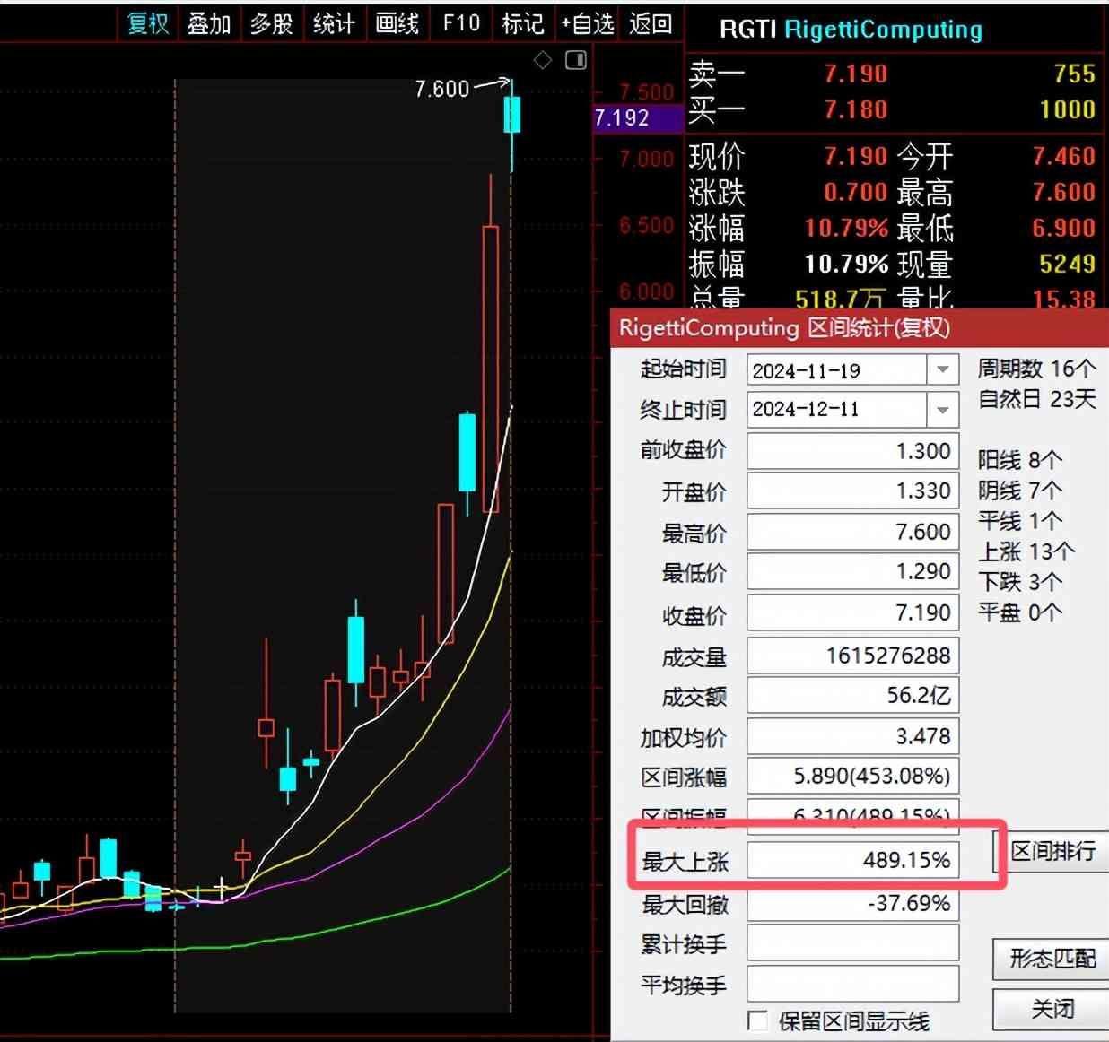Click the RGTI RigettiComputing stock title
Image resolution: width=1109 pixels, height=1042 pixels.
coord(851,30)
